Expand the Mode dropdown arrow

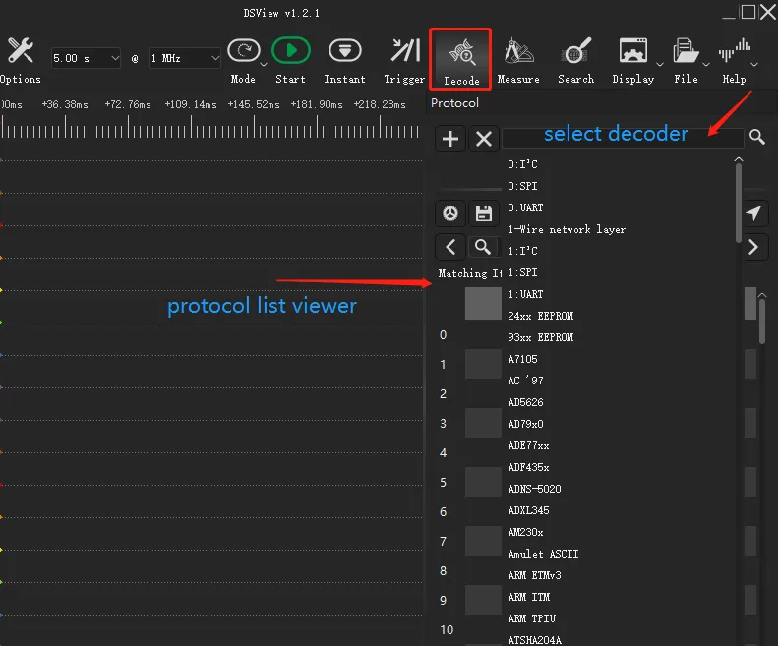point(264,65)
